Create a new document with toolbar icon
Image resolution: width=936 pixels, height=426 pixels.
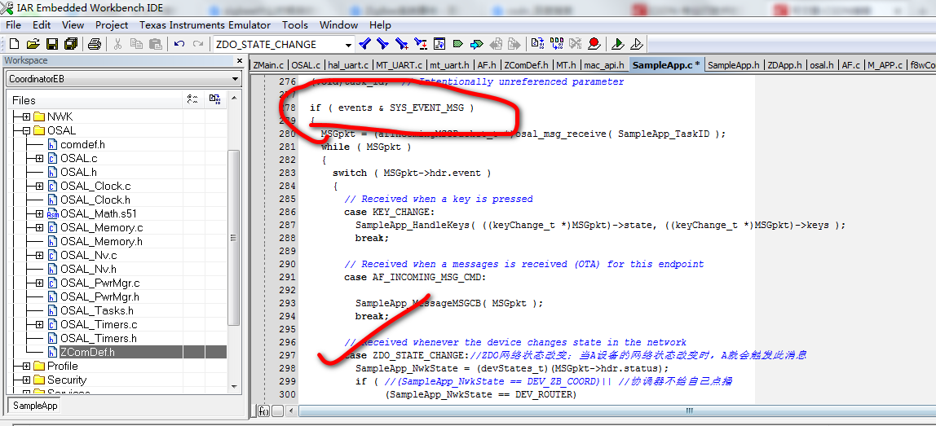coord(15,44)
